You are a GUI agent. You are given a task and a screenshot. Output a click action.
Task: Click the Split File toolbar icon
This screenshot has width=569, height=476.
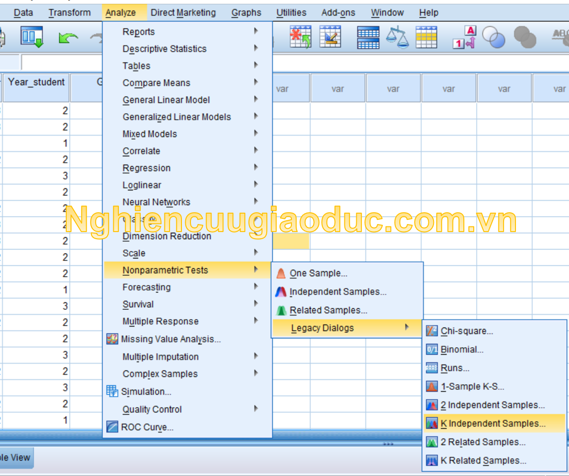pos(368,37)
